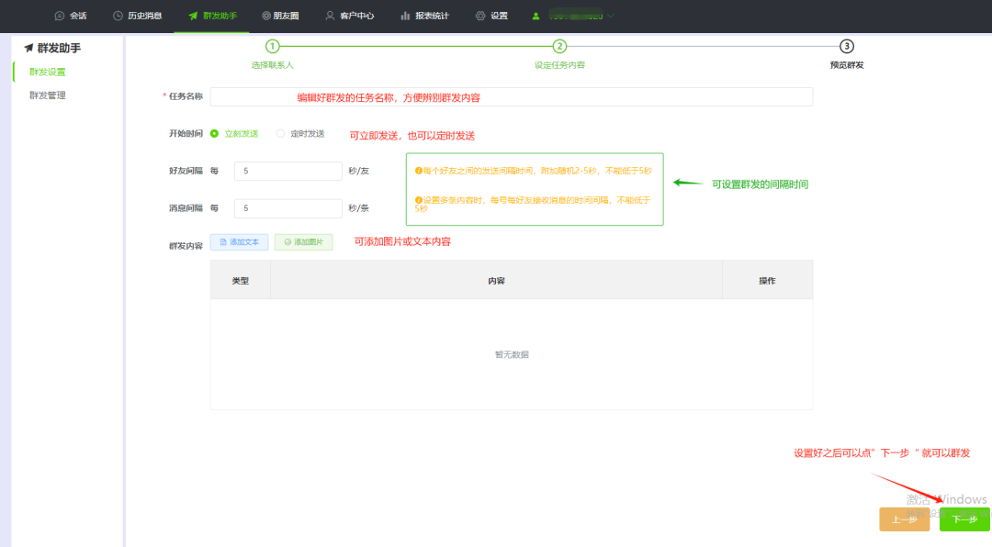992x547 pixels.
Task: Select the 定时发送 radio option
Action: tap(280, 133)
